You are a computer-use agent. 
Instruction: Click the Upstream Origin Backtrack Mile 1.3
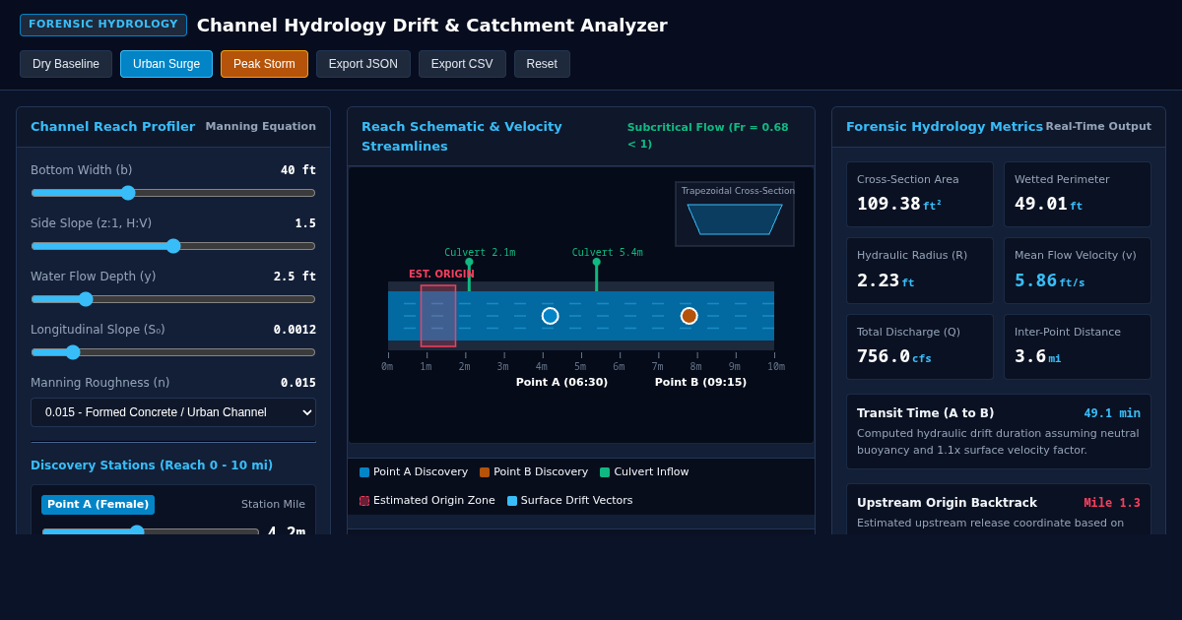pos(1112,503)
